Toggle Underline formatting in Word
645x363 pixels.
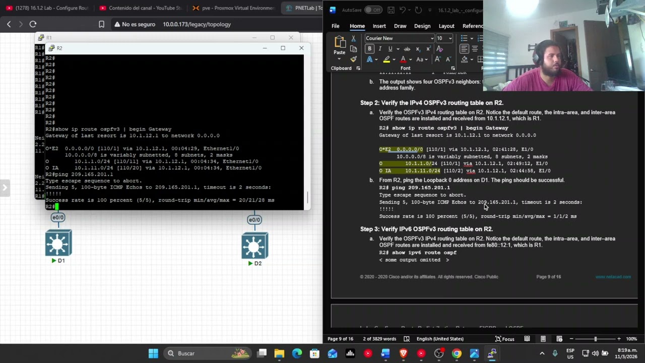point(390,49)
